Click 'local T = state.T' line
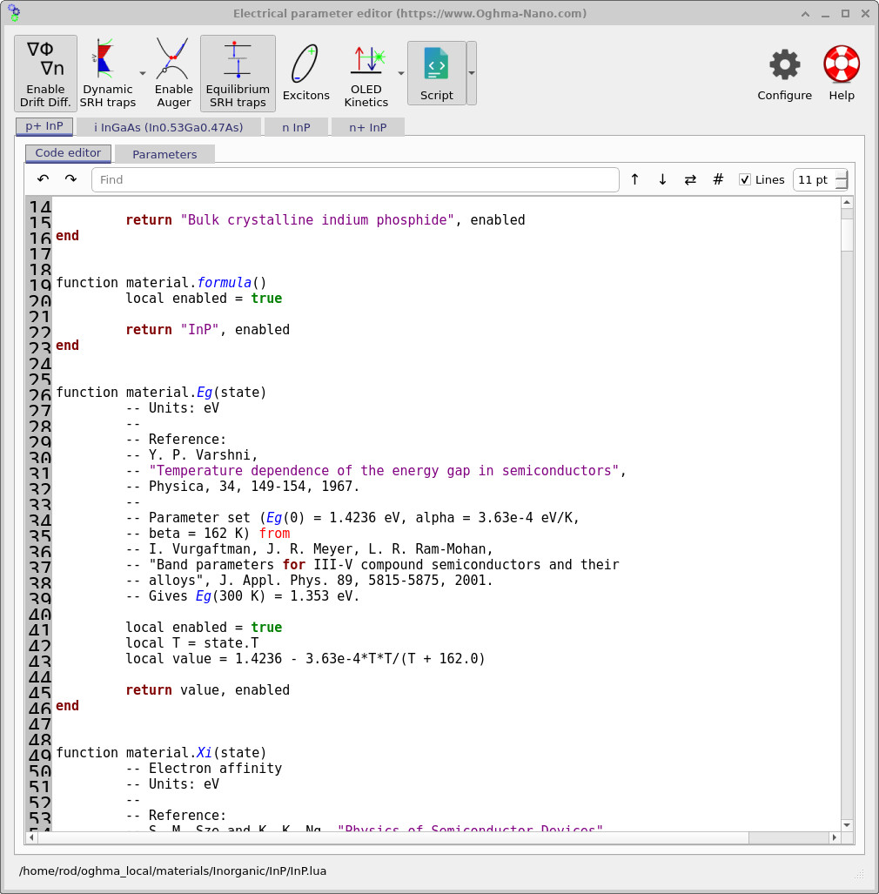879x894 pixels. 192,643
